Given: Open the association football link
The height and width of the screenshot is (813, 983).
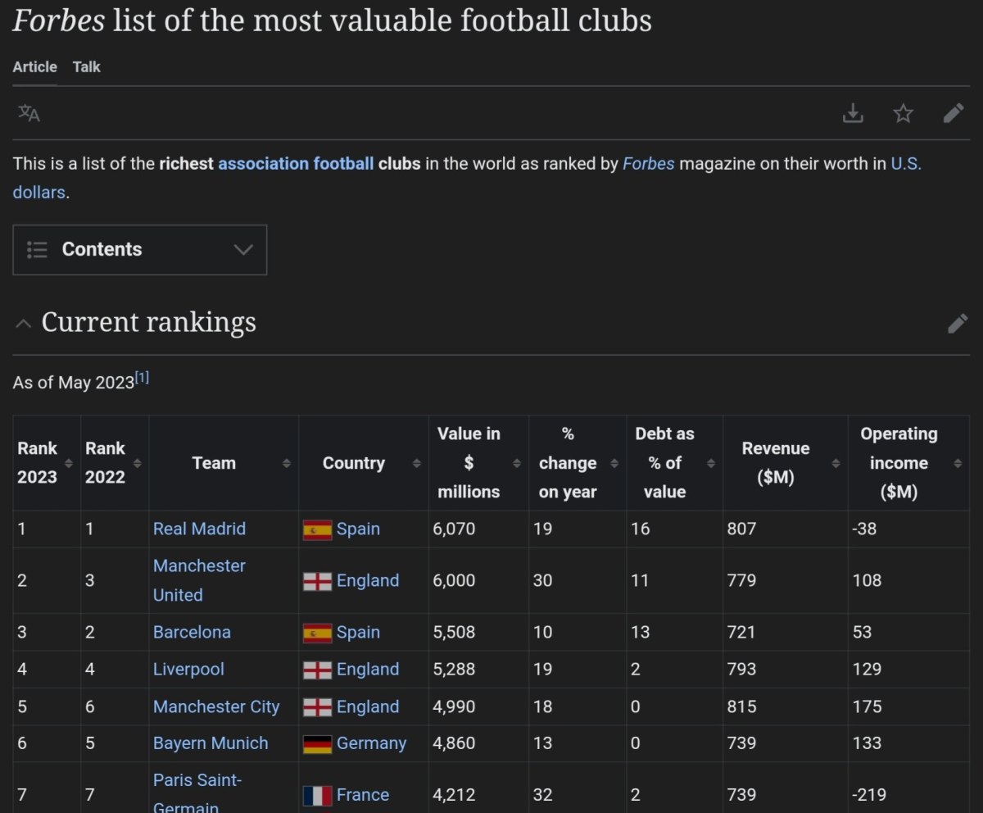Looking at the screenshot, I should point(296,163).
